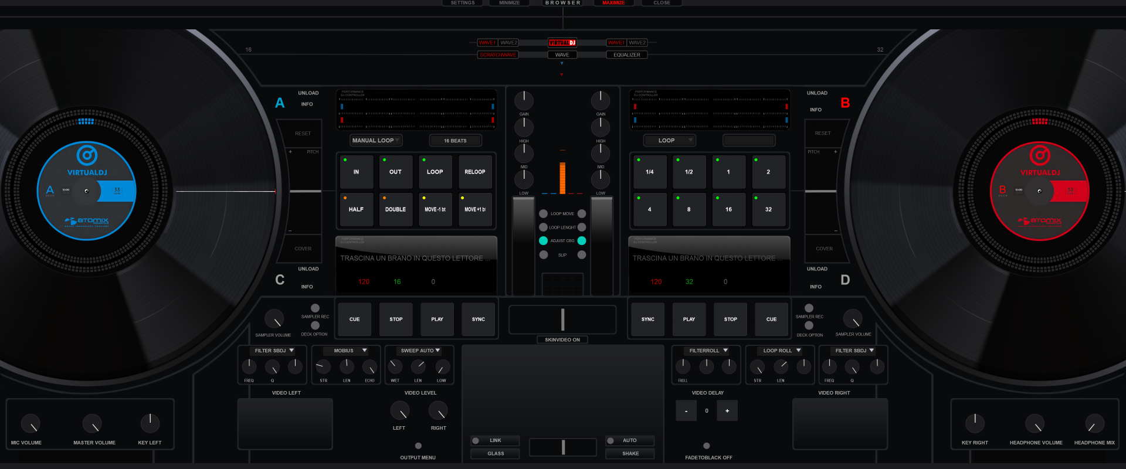This screenshot has height=469, width=1126.
Task: Click the left channel HIGH knob
Action: [x=524, y=127]
